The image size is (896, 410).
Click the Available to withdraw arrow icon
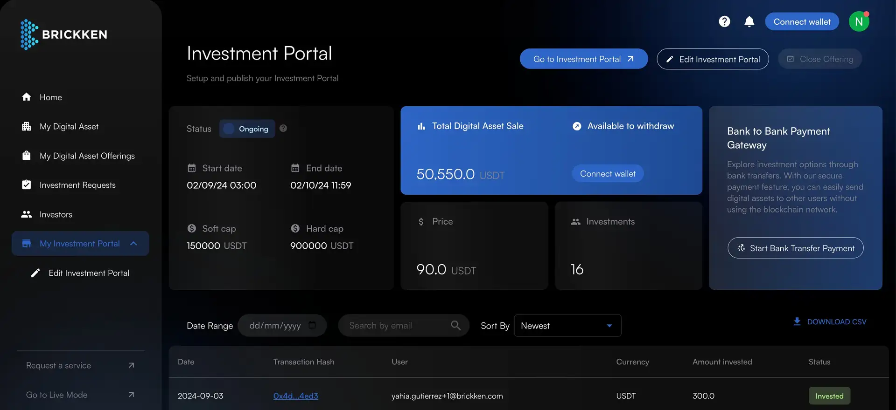pyautogui.click(x=577, y=126)
